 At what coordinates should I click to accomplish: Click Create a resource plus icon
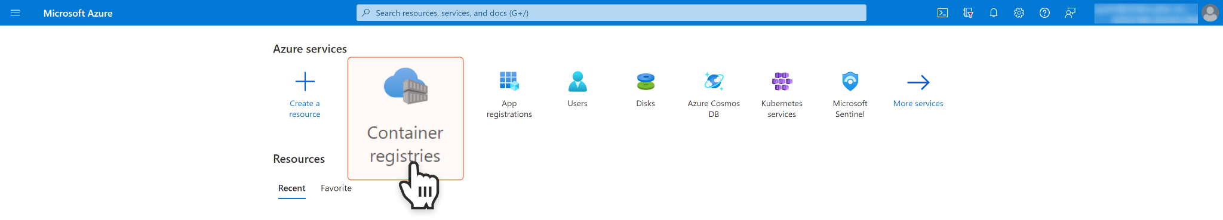305,82
